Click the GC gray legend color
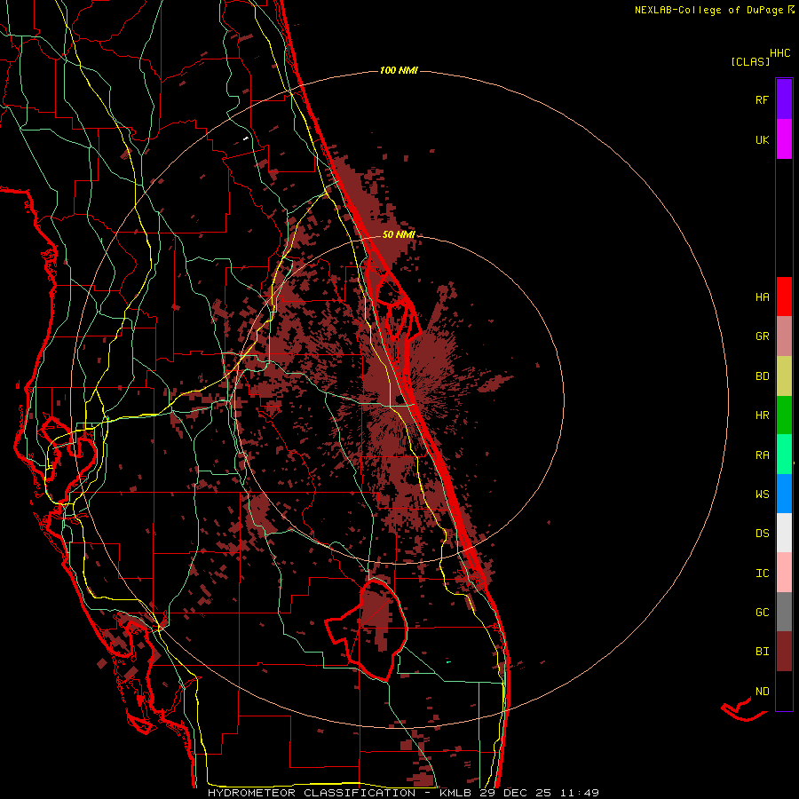 pyautogui.click(x=784, y=612)
